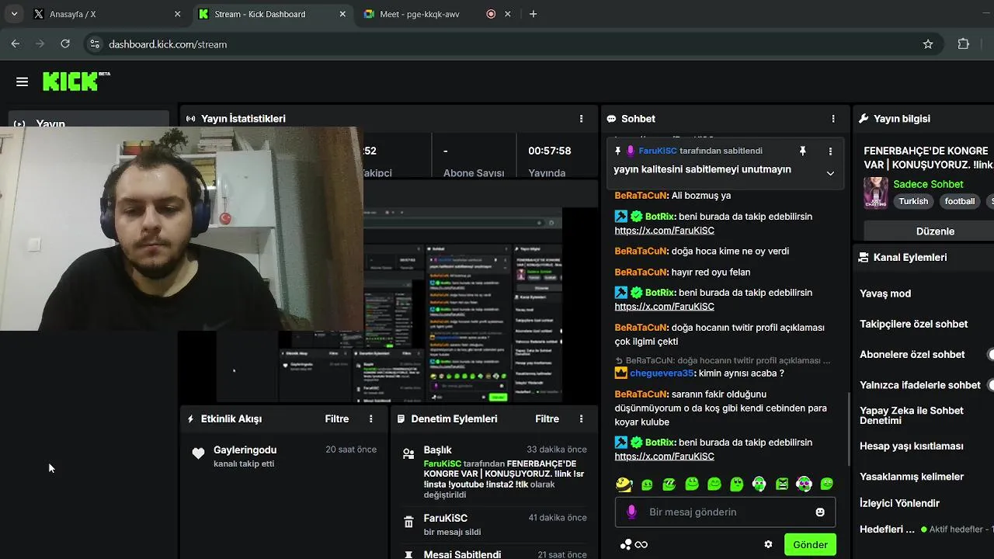Open Denetim Eylemleri three-dot menu
This screenshot has height=559, width=994.
point(581,418)
